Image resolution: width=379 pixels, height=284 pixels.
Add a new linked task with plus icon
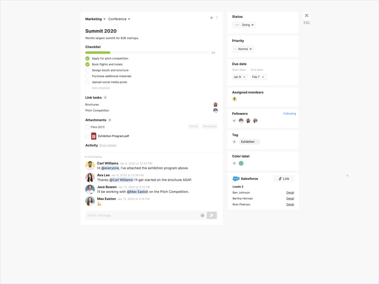point(105,98)
